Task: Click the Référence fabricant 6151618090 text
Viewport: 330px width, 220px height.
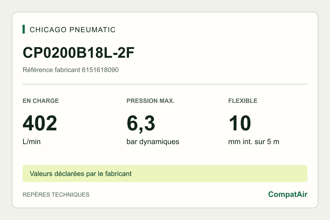Action: point(70,70)
